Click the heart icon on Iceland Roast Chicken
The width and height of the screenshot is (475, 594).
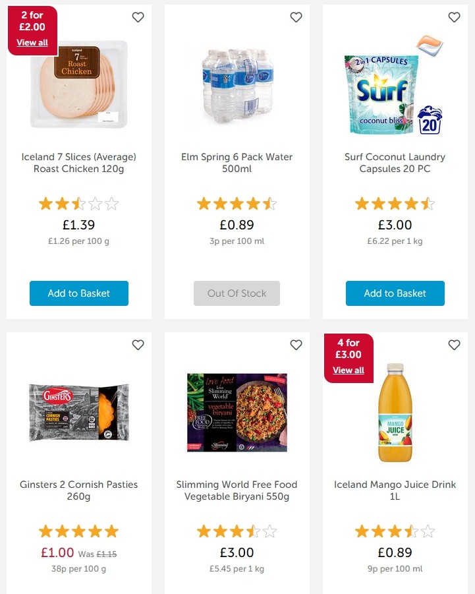[x=138, y=17]
